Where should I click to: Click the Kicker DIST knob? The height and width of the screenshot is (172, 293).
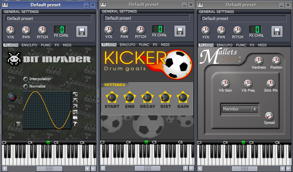tap(165, 97)
